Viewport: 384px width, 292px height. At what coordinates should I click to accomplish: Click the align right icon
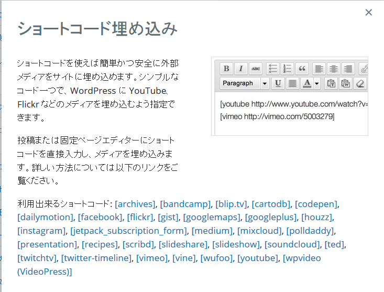pos(348,69)
